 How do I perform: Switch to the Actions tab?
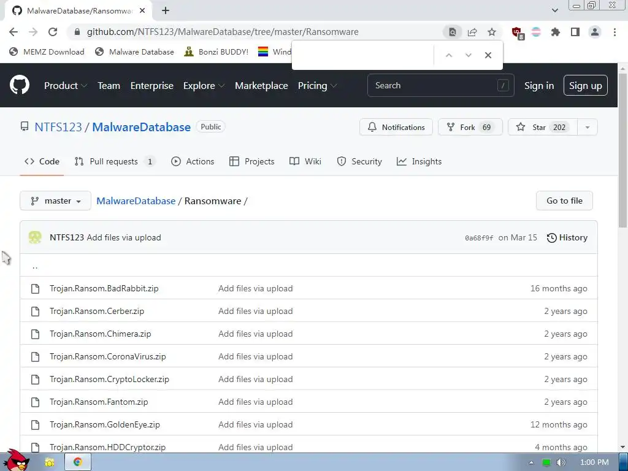click(x=193, y=161)
